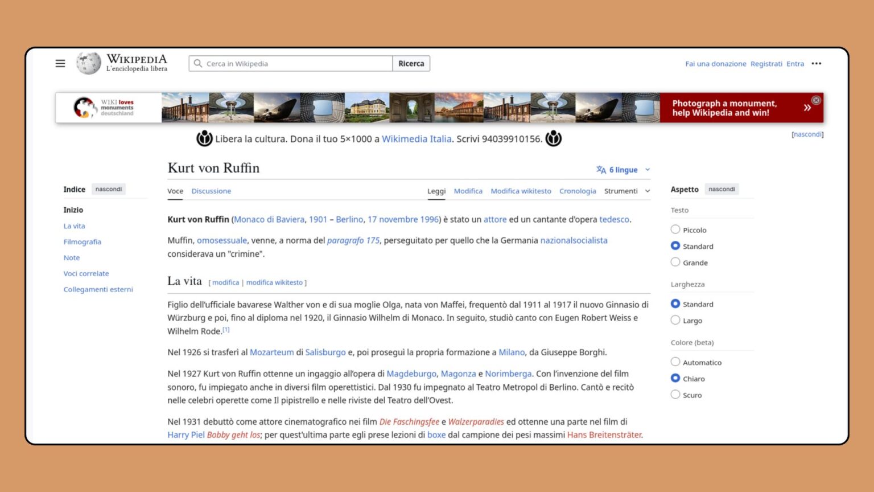Click the language icon beside 6 lingue
The height and width of the screenshot is (492, 874).
point(600,169)
